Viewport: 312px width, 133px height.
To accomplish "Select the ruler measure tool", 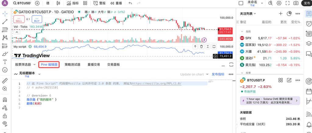I will (x=5, y=81).
